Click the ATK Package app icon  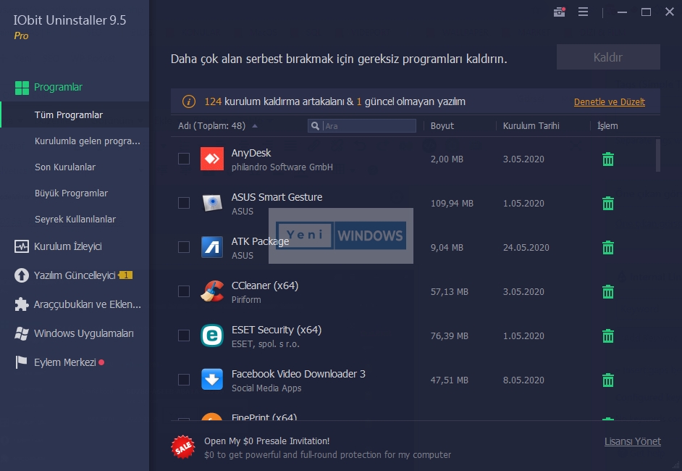tap(212, 247)
